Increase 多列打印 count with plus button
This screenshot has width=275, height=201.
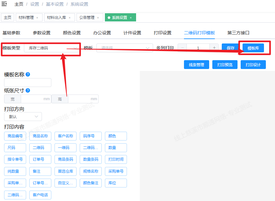coord(214,48)
